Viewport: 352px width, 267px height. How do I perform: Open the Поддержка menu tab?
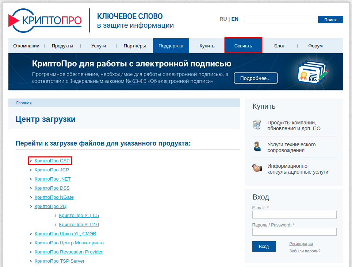coord(171,46)
